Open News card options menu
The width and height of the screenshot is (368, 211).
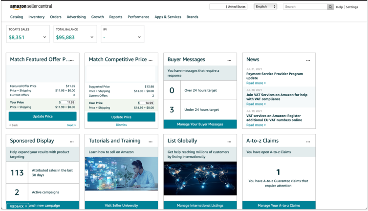[x=308, y=61]
